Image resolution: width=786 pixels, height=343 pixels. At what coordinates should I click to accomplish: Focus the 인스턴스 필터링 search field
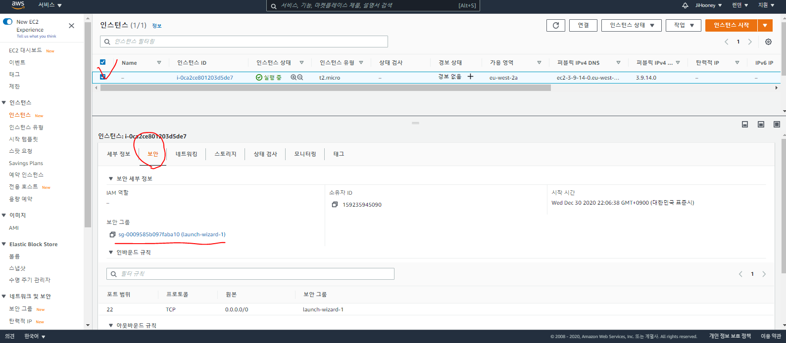[x=244, y=42]
